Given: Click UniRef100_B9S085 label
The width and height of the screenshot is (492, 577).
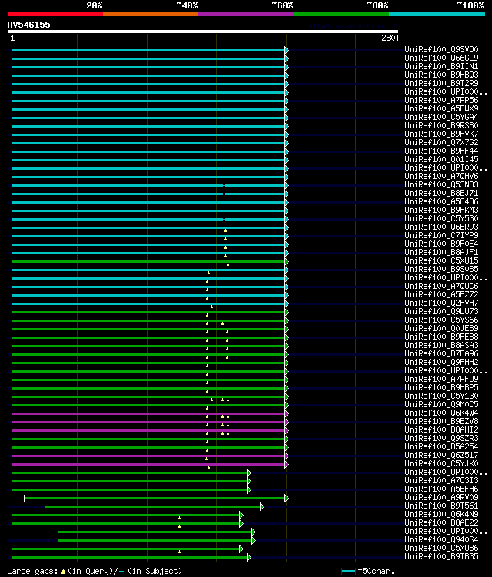Looking at the screenshot, I should [x=441, y=270].
